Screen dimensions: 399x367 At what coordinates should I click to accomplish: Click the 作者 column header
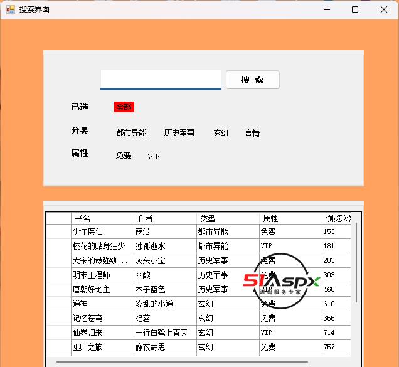[x=164, y=218]
